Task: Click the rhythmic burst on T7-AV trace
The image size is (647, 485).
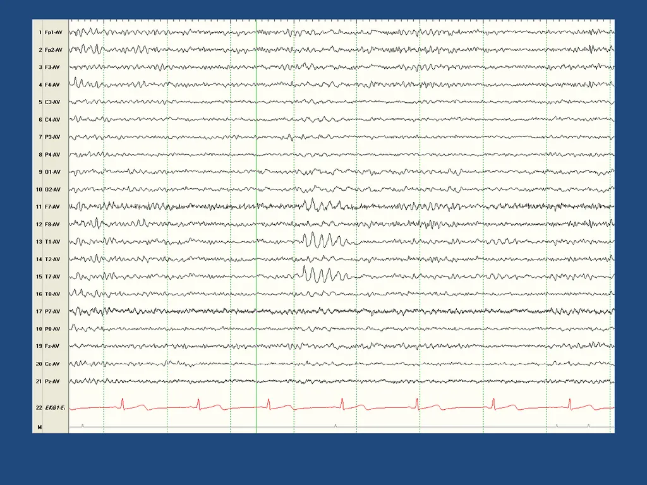Action: (324, 274)
